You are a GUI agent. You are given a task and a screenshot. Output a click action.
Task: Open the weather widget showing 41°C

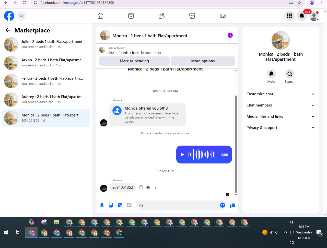pyautogui.click(x=270, y=232)
